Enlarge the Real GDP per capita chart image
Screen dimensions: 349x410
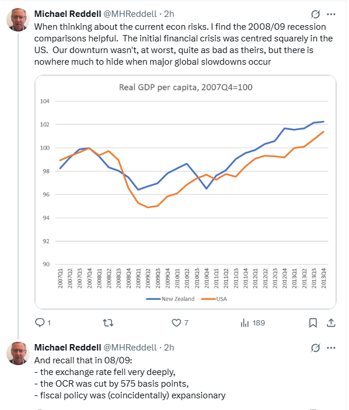click(186, 192)
